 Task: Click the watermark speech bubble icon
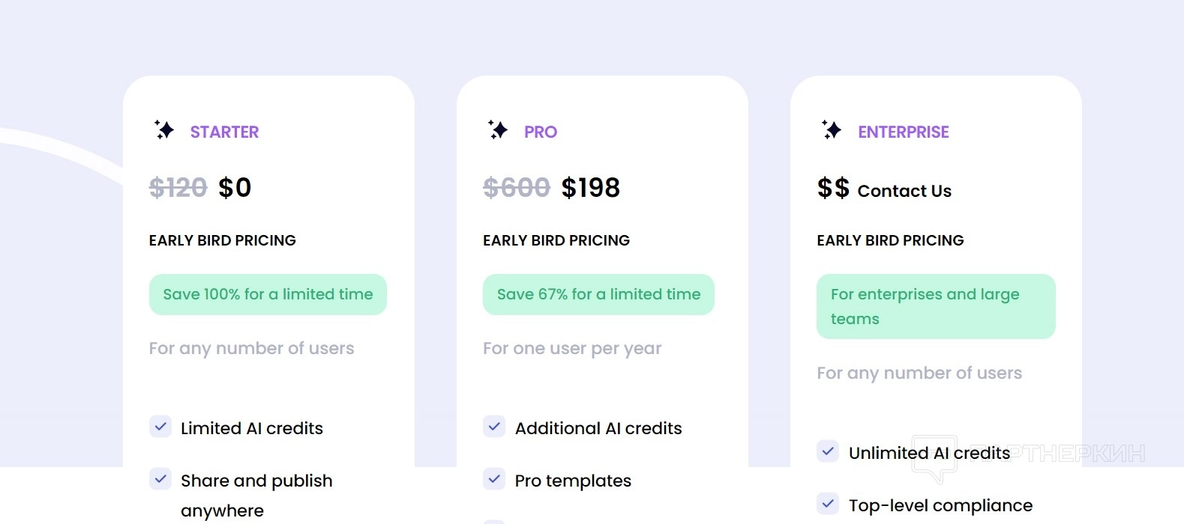click(x=934, y=457)
